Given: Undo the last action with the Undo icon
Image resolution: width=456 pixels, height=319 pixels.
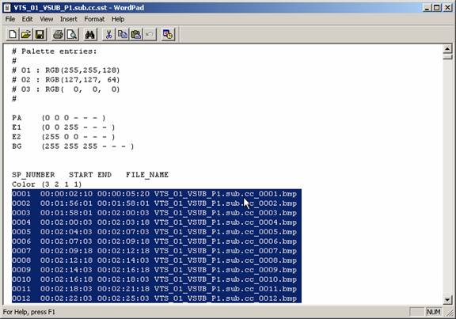Looking at the screenshot, I should coord(150,35).
